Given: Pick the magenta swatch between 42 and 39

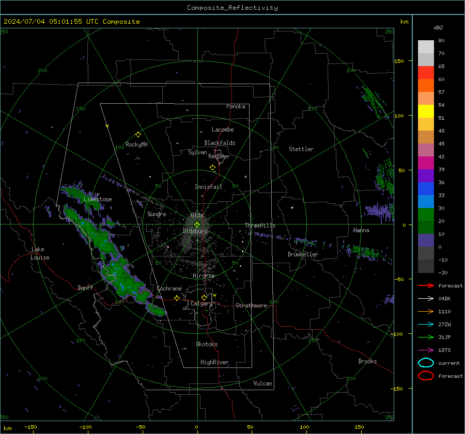Looking at the screenshot, I should (x=426, y=163).
